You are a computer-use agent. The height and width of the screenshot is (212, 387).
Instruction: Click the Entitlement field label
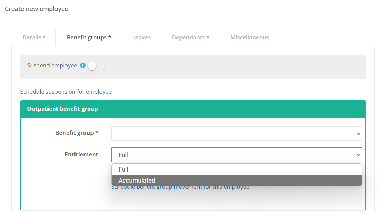tap(81, 154)
